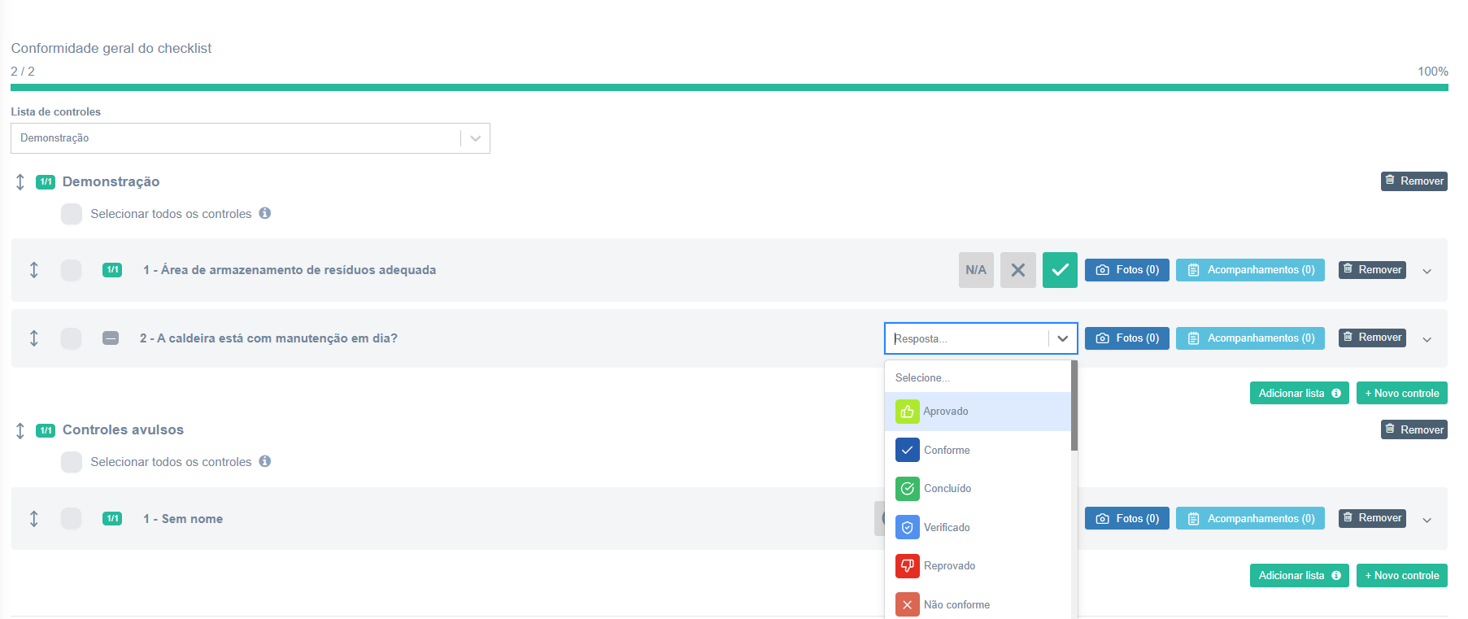Click first + Novo controle button
Viewport: 1468px width, 619px height.
(x=1402, y=393)
